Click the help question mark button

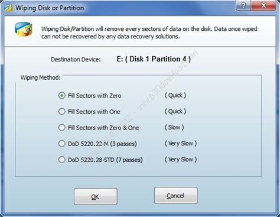tap(243, 5)
